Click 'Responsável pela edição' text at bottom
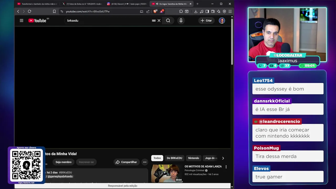Viewport: 336px width, 189px height. pyautogui.click(x=123, y=186)
